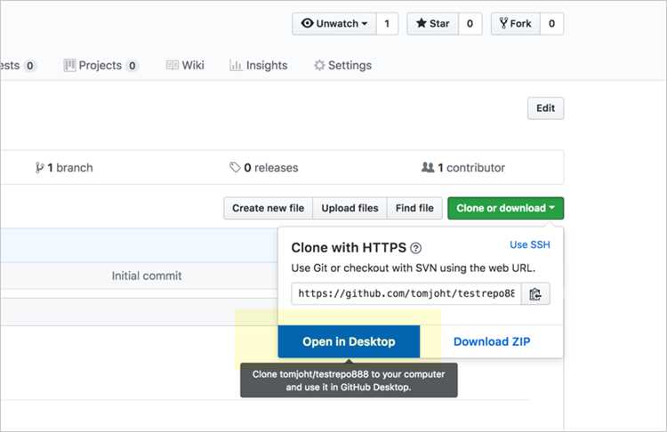
Task: Select the eye icon on Unwatch
Action: click(x=307, y=23)
